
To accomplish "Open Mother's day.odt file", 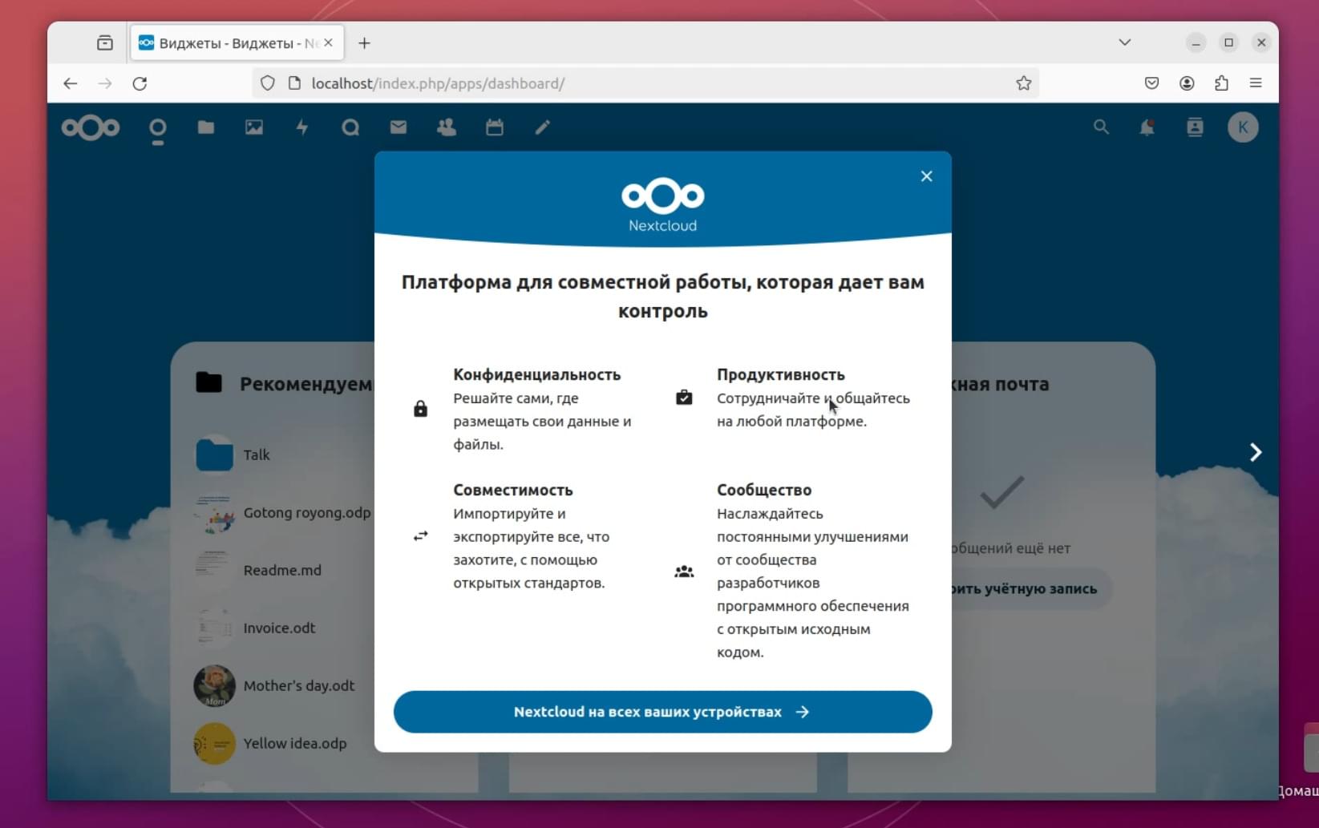I will 282,685.
